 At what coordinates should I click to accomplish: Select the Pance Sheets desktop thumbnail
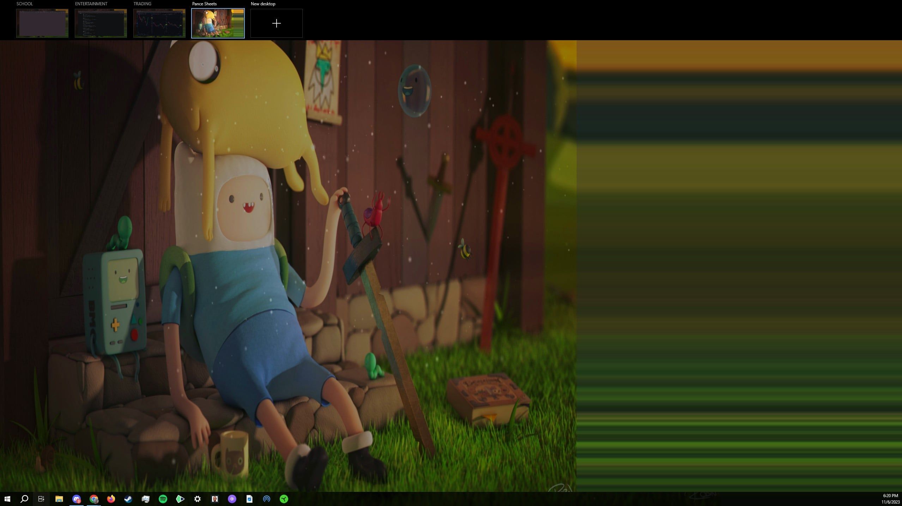[218, 23]
